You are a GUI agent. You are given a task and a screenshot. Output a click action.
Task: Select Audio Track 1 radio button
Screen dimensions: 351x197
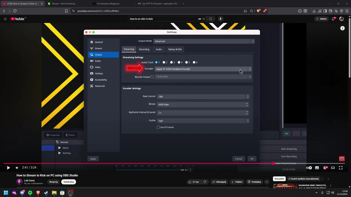[x=156, y=62]
